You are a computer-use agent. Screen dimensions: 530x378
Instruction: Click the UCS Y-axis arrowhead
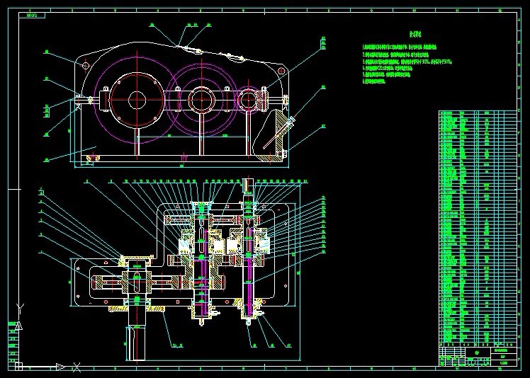click(19, 326)
